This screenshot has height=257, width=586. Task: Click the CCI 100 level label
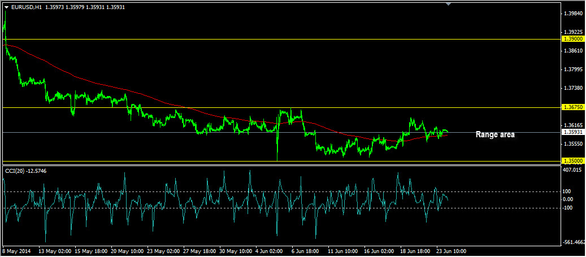(567, 191)
